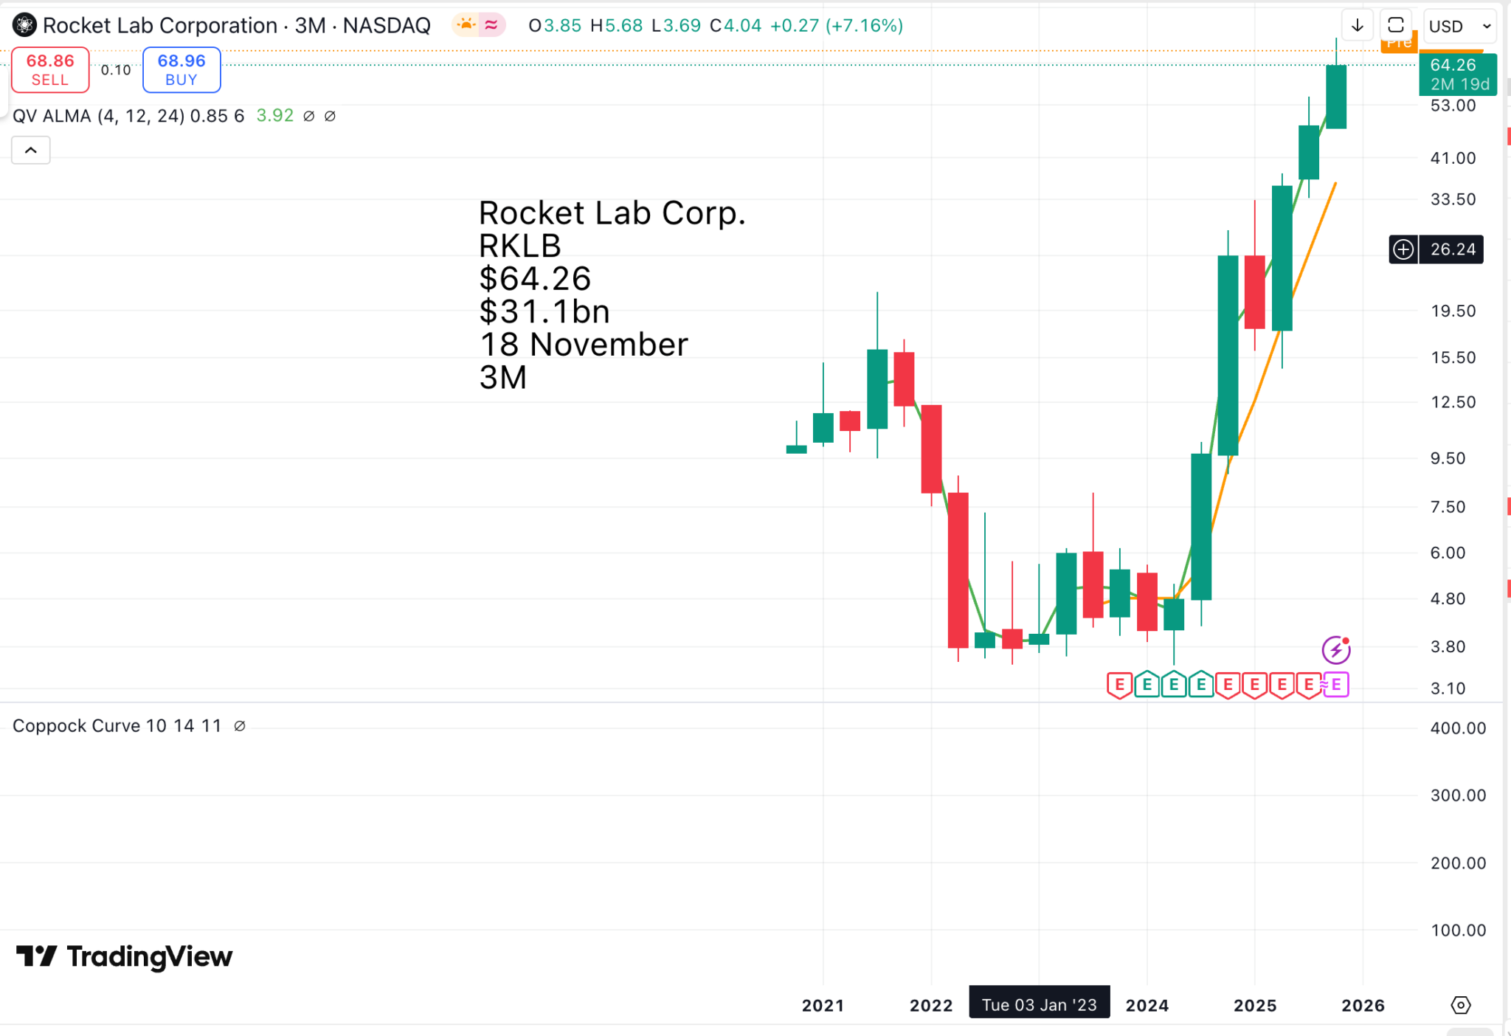The image size is (1511, 1036).
Task: Click the pink wavy-lines status icon
Action: [x=491, y=25]
